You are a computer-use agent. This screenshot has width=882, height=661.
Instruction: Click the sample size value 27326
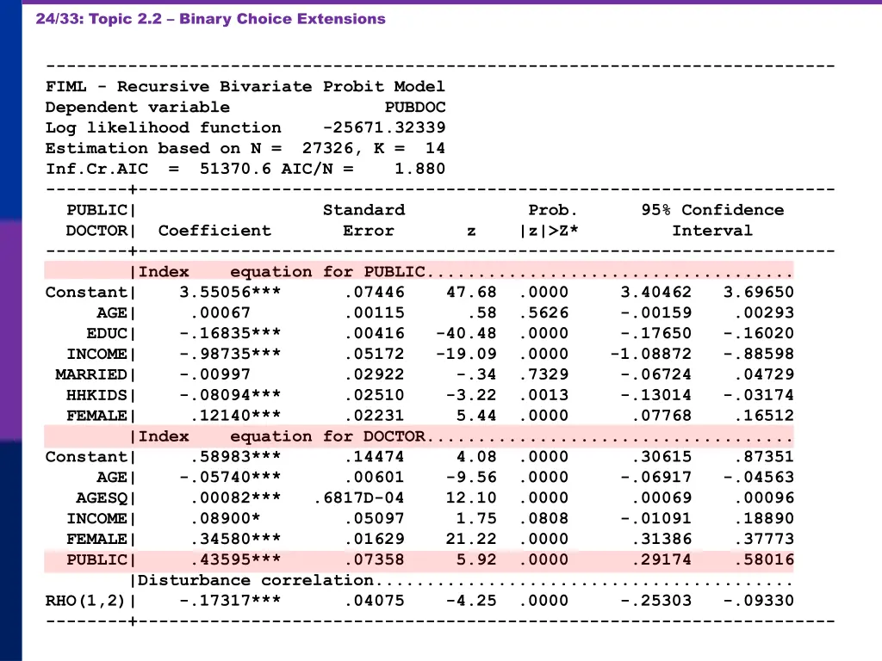point(328,148)
